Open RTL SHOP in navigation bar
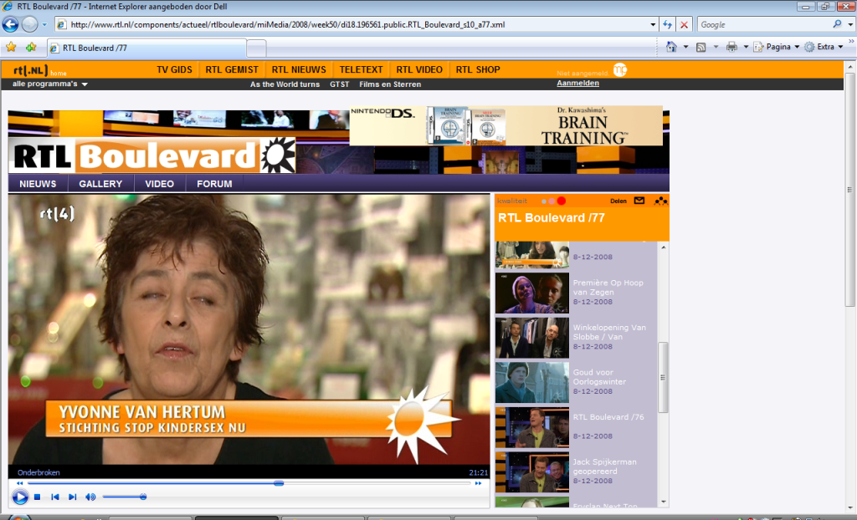The width and height of the screenshot is (857, 520). pyautogui.click(x=478, y=69)
